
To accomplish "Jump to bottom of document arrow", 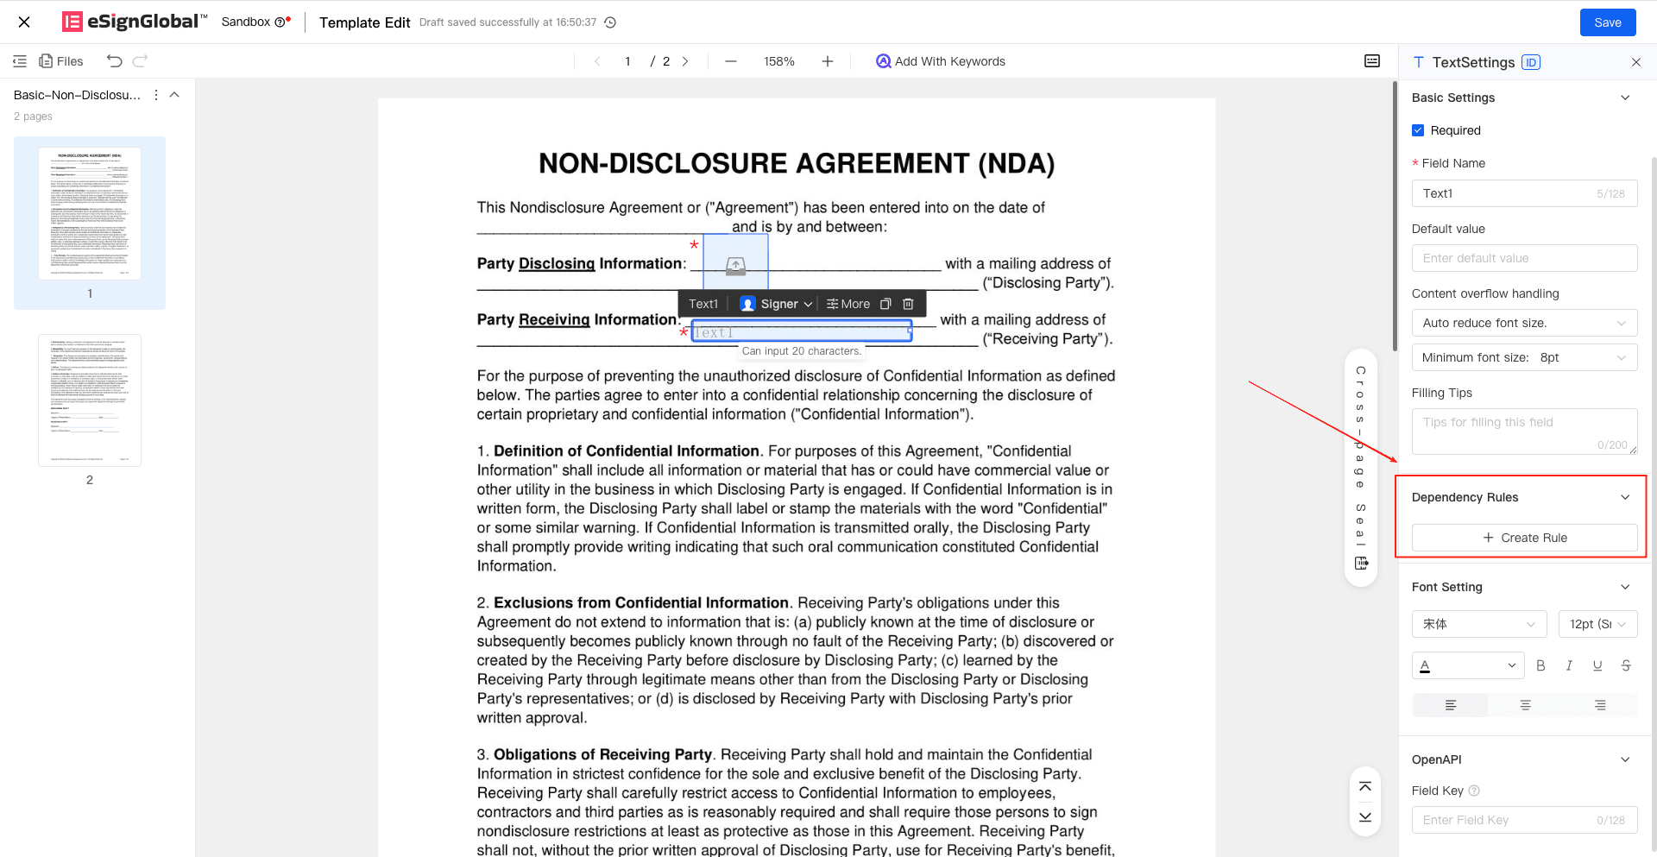I will (x=1365, y=817).
